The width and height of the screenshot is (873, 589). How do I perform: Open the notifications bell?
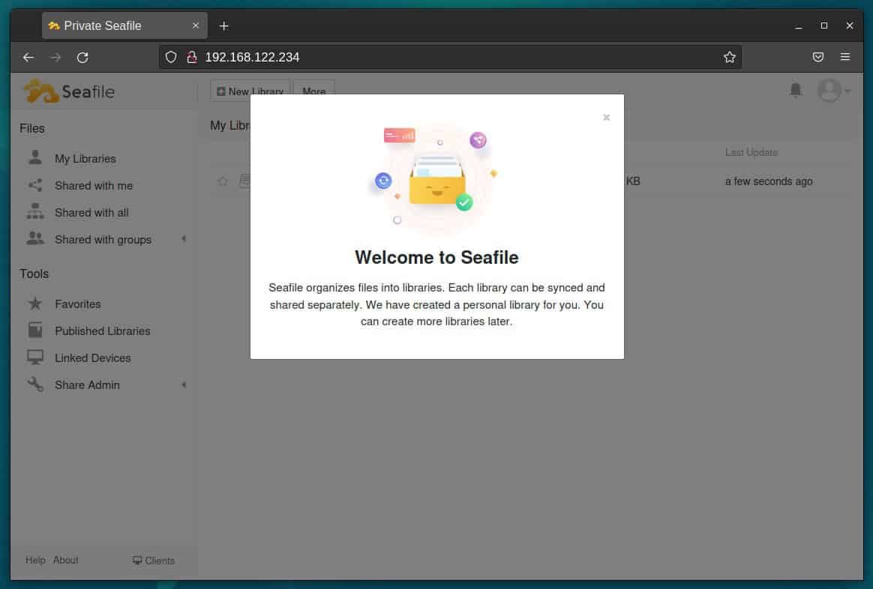click(x=795, y=91)
